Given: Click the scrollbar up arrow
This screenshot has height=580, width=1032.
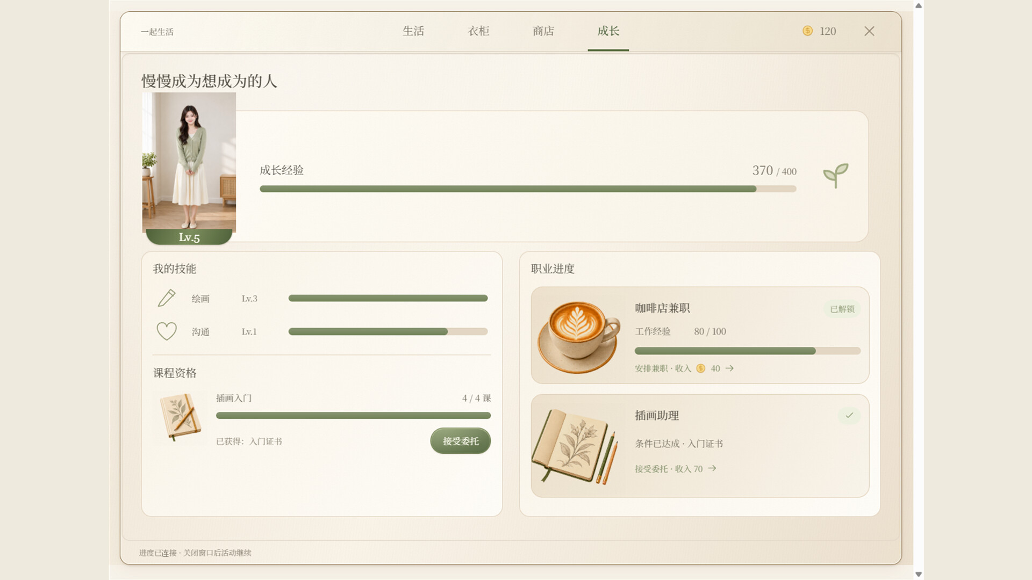Looking at the screenshot, I should [919, 5].
